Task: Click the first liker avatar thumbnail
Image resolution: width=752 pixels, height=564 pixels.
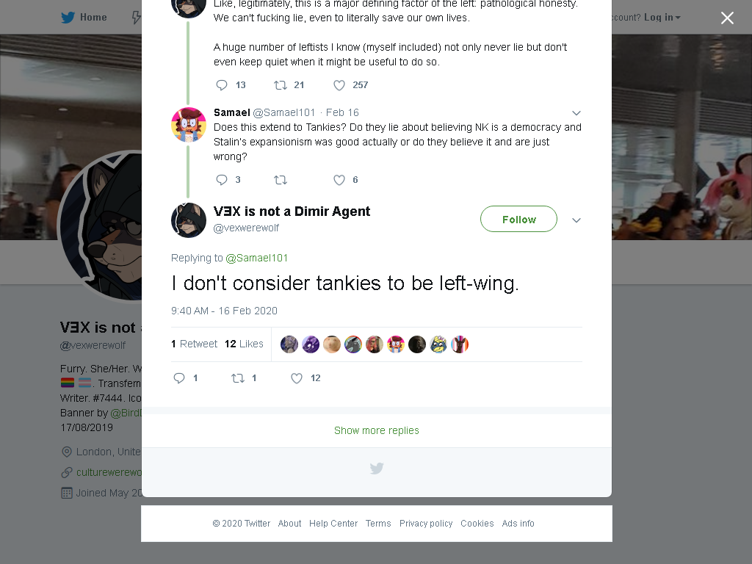Action: pyautogui.click(x=289, y=344)
